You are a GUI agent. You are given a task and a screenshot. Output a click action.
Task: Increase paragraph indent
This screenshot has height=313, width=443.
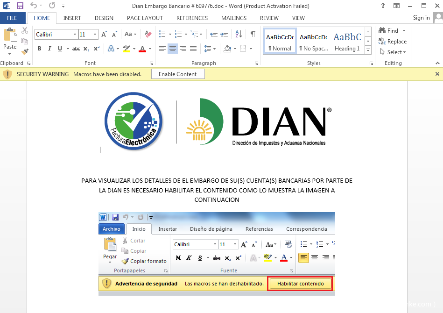(x=225, y=34)
